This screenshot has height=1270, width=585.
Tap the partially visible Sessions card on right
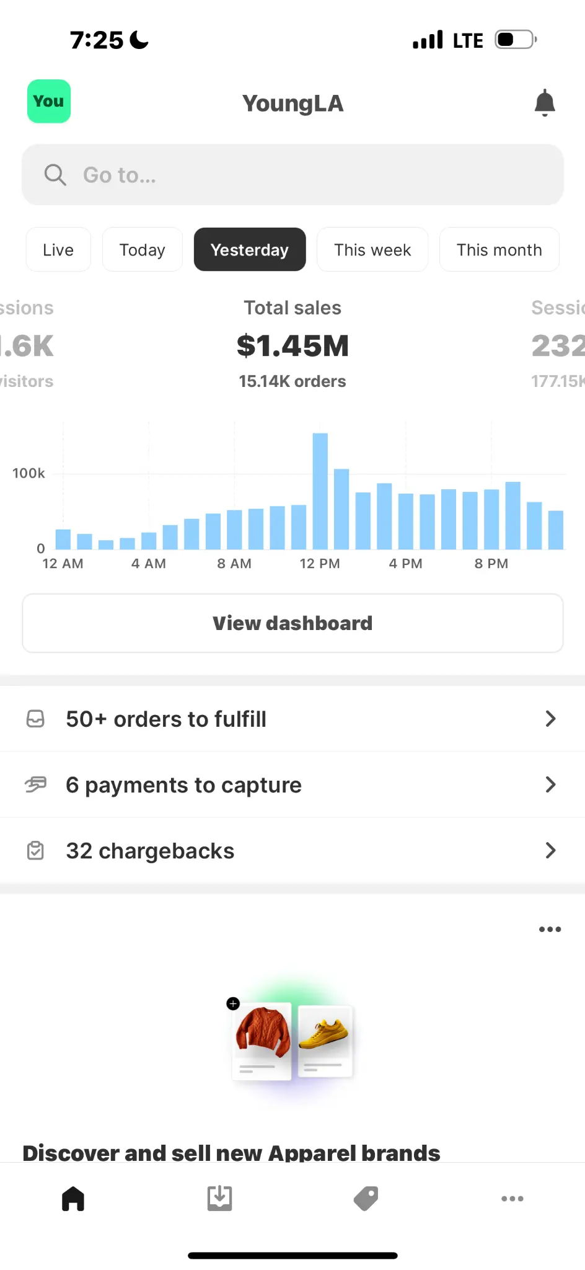click(558, 344)
